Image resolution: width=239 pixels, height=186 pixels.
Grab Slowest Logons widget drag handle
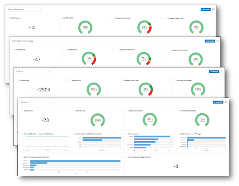(127, 134)
